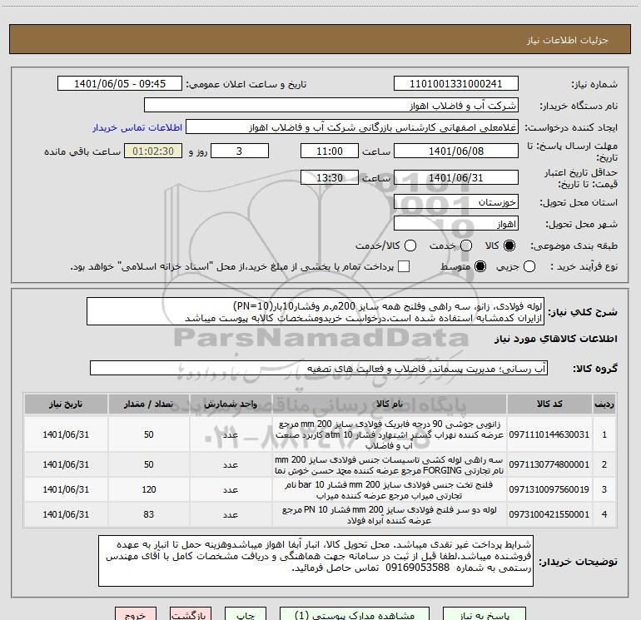Select the کالا radio button
This screenshot has height=620, width=641.
coord(509,246)
